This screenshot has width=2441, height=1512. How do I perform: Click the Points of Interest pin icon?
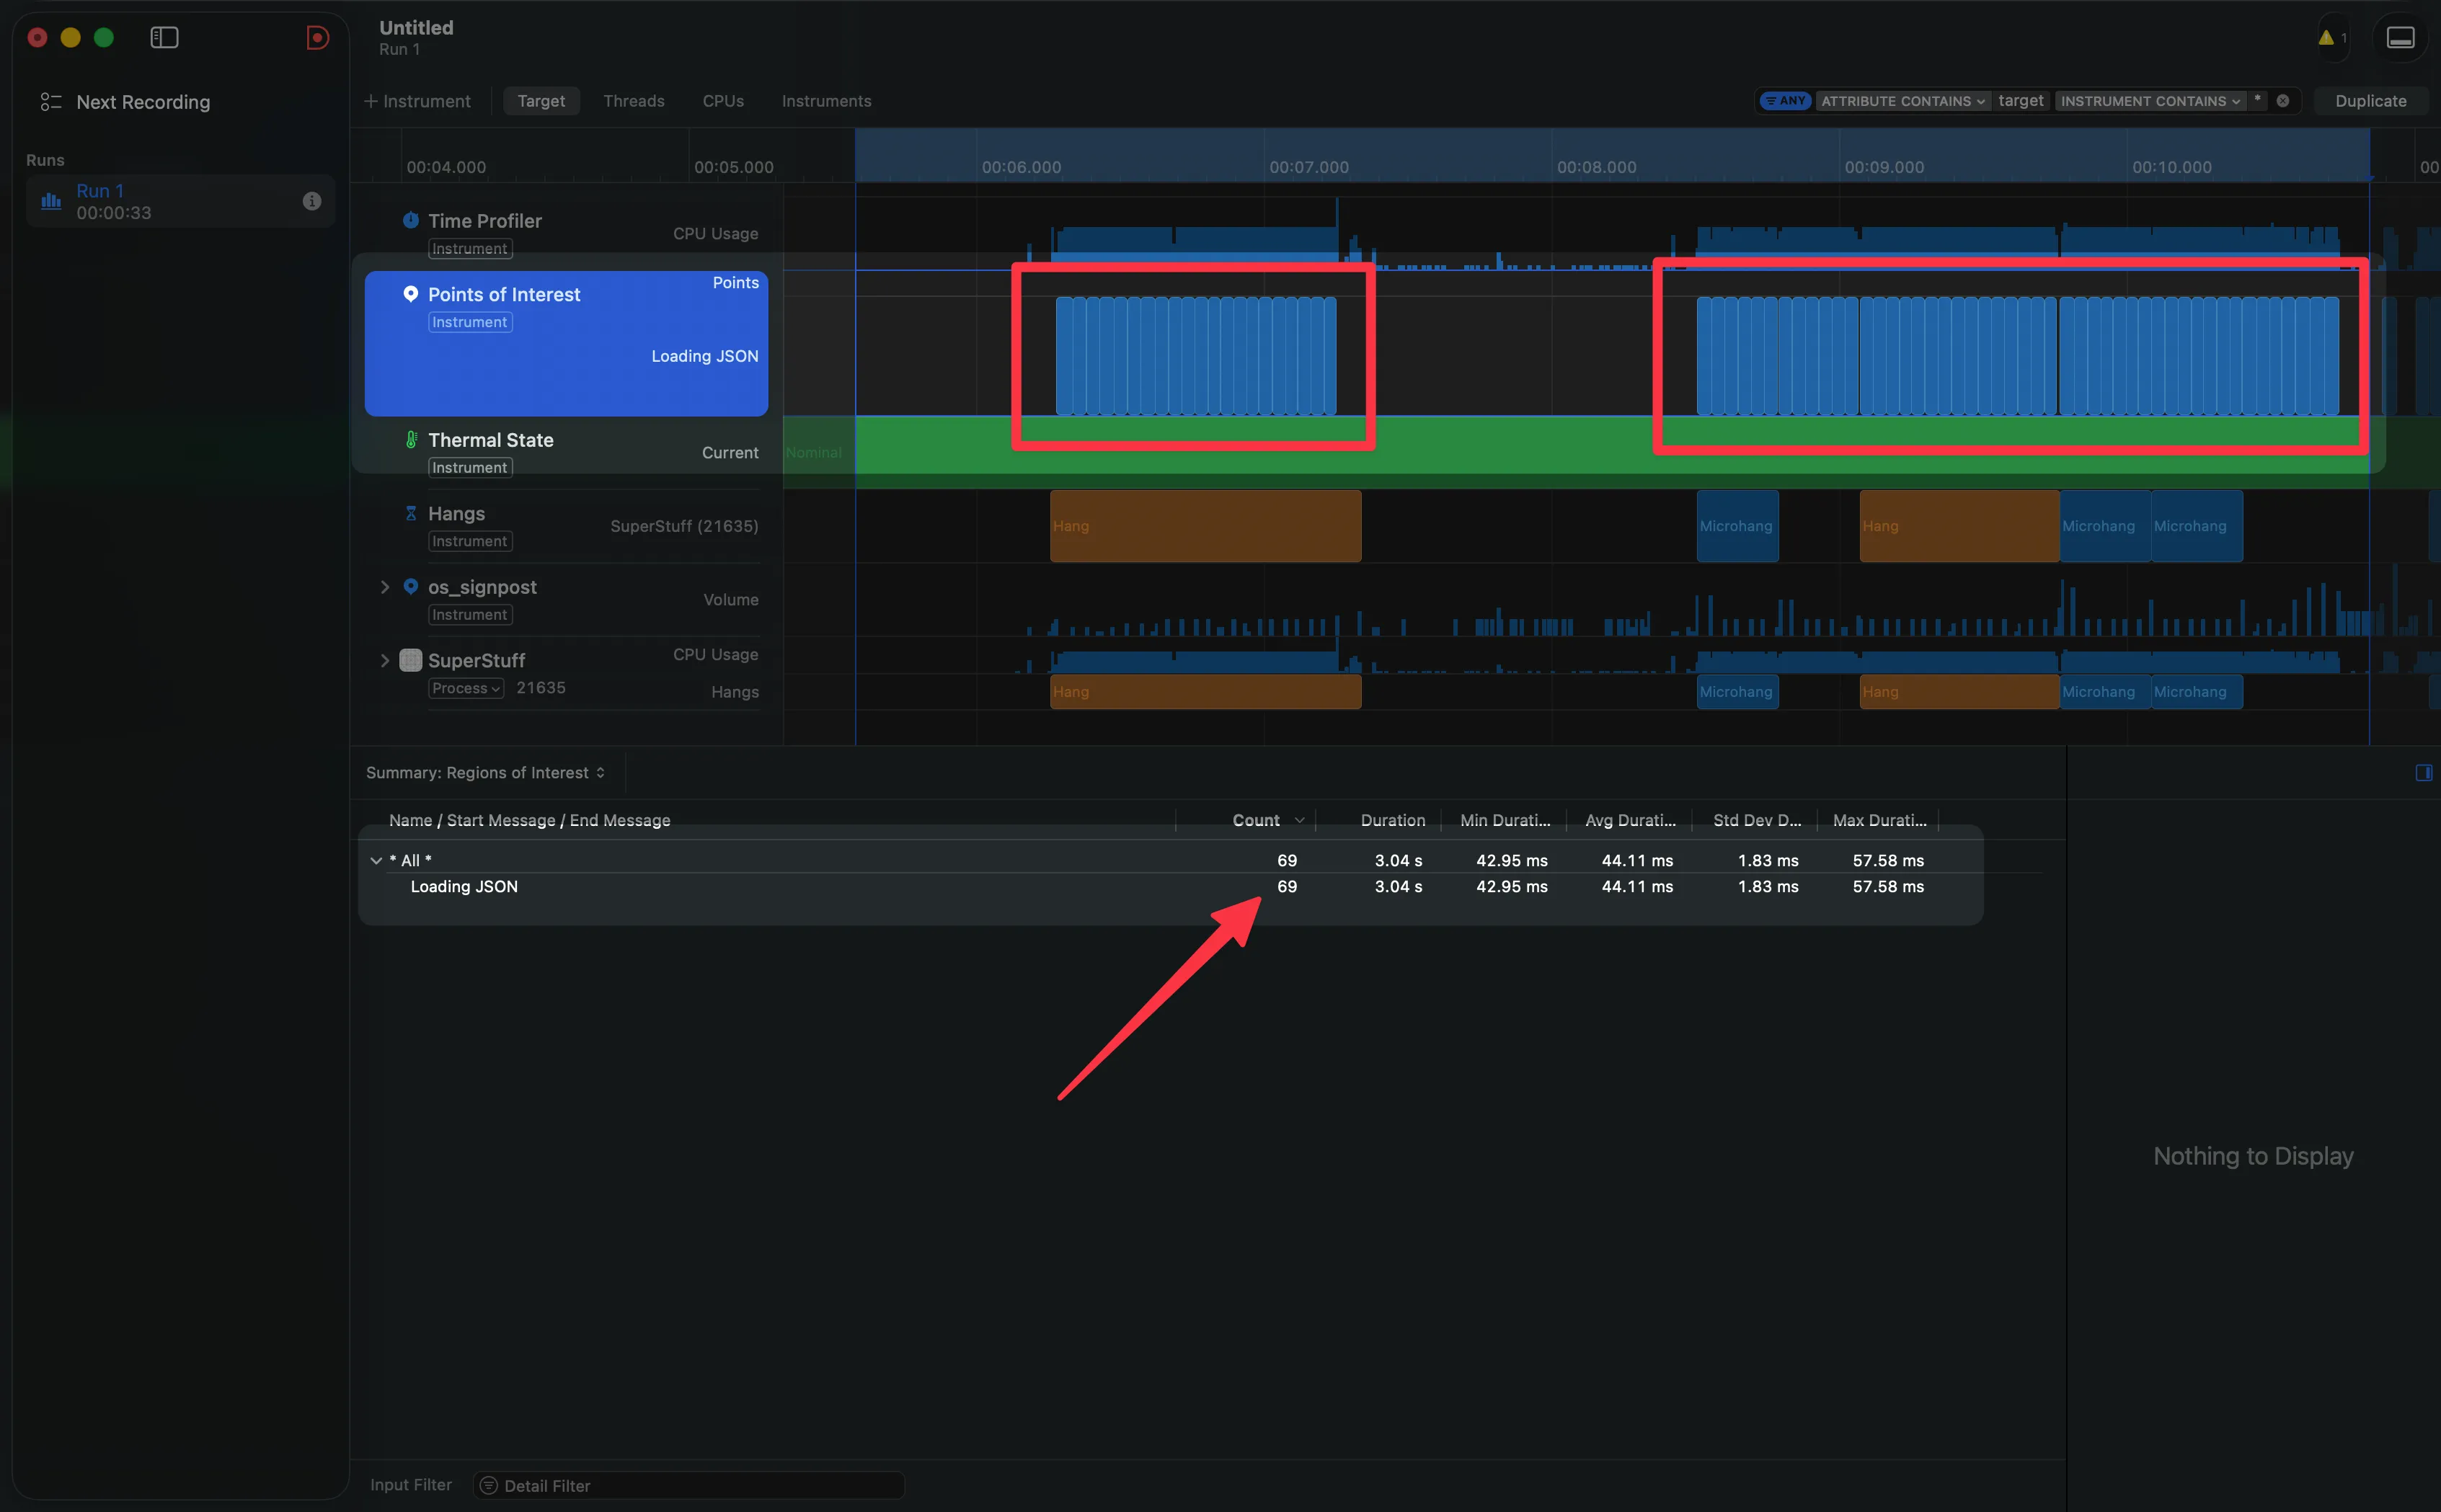(x=411, y=294)
